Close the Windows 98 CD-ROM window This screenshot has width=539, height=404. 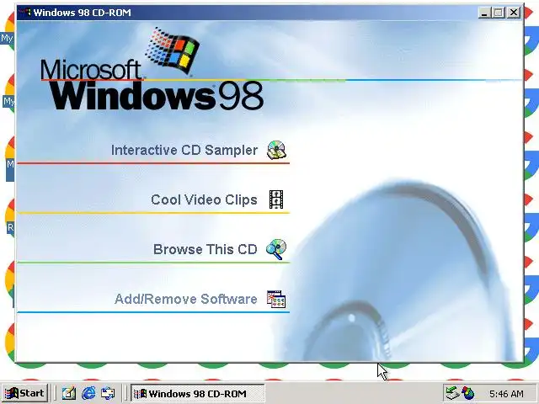[x=514, y=13]
